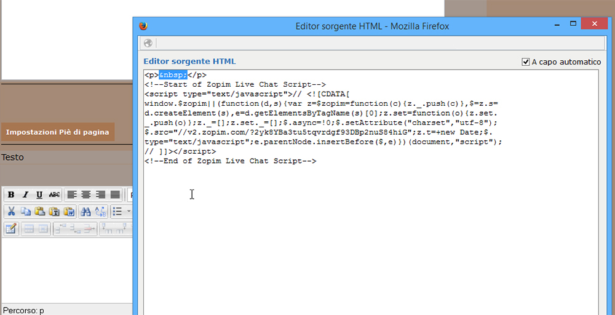Toggle italic formatting in the Testo editor
Image resolution: width=615 pixels, height=315 pixels.
click(25, 194)
